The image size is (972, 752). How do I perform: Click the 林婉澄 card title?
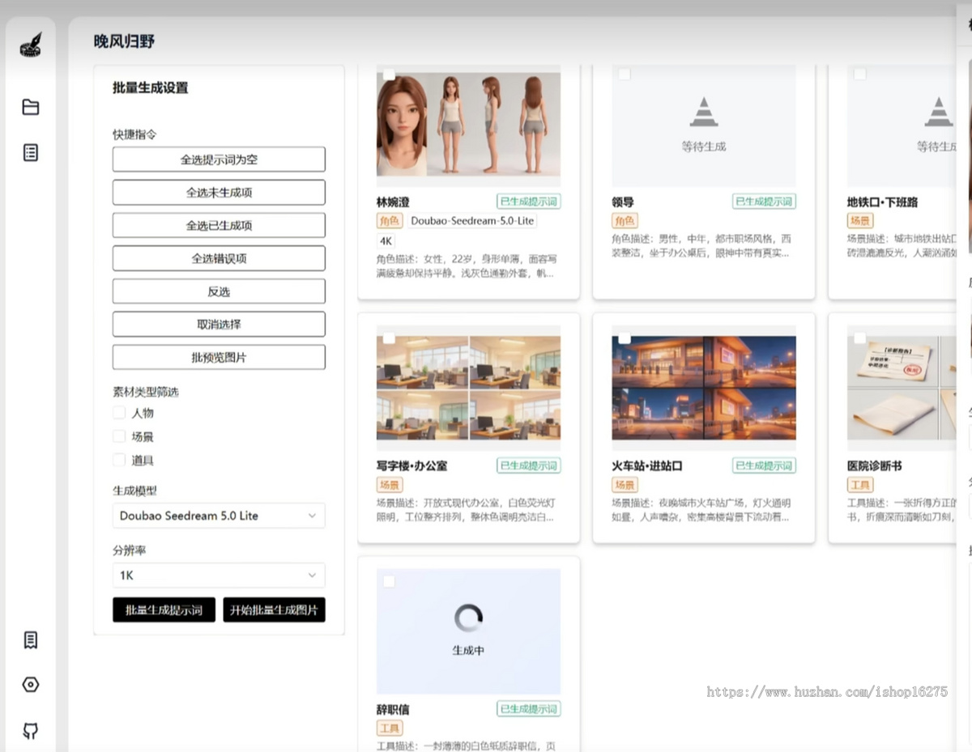[x=393, y=202]
